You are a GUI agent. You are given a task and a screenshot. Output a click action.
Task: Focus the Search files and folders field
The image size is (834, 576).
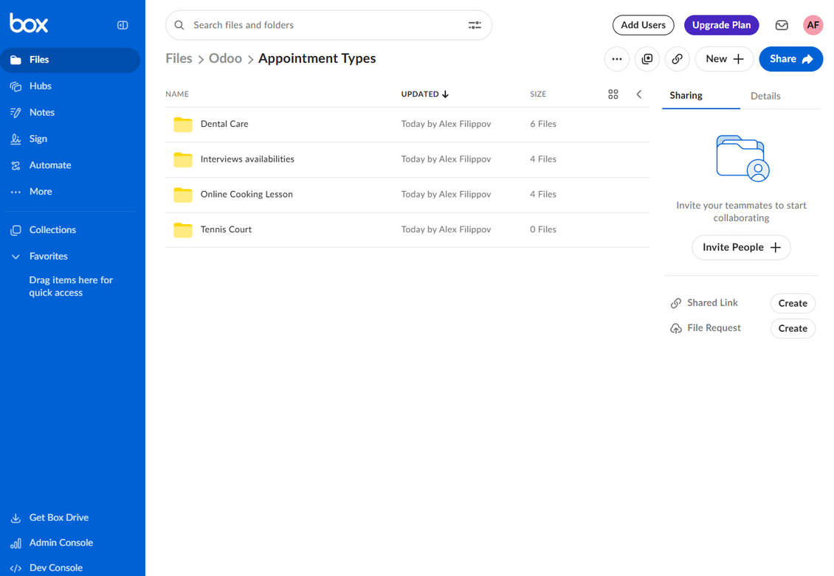328,25
